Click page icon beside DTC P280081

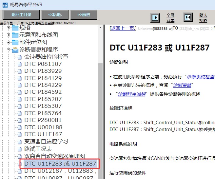(19, 120)
